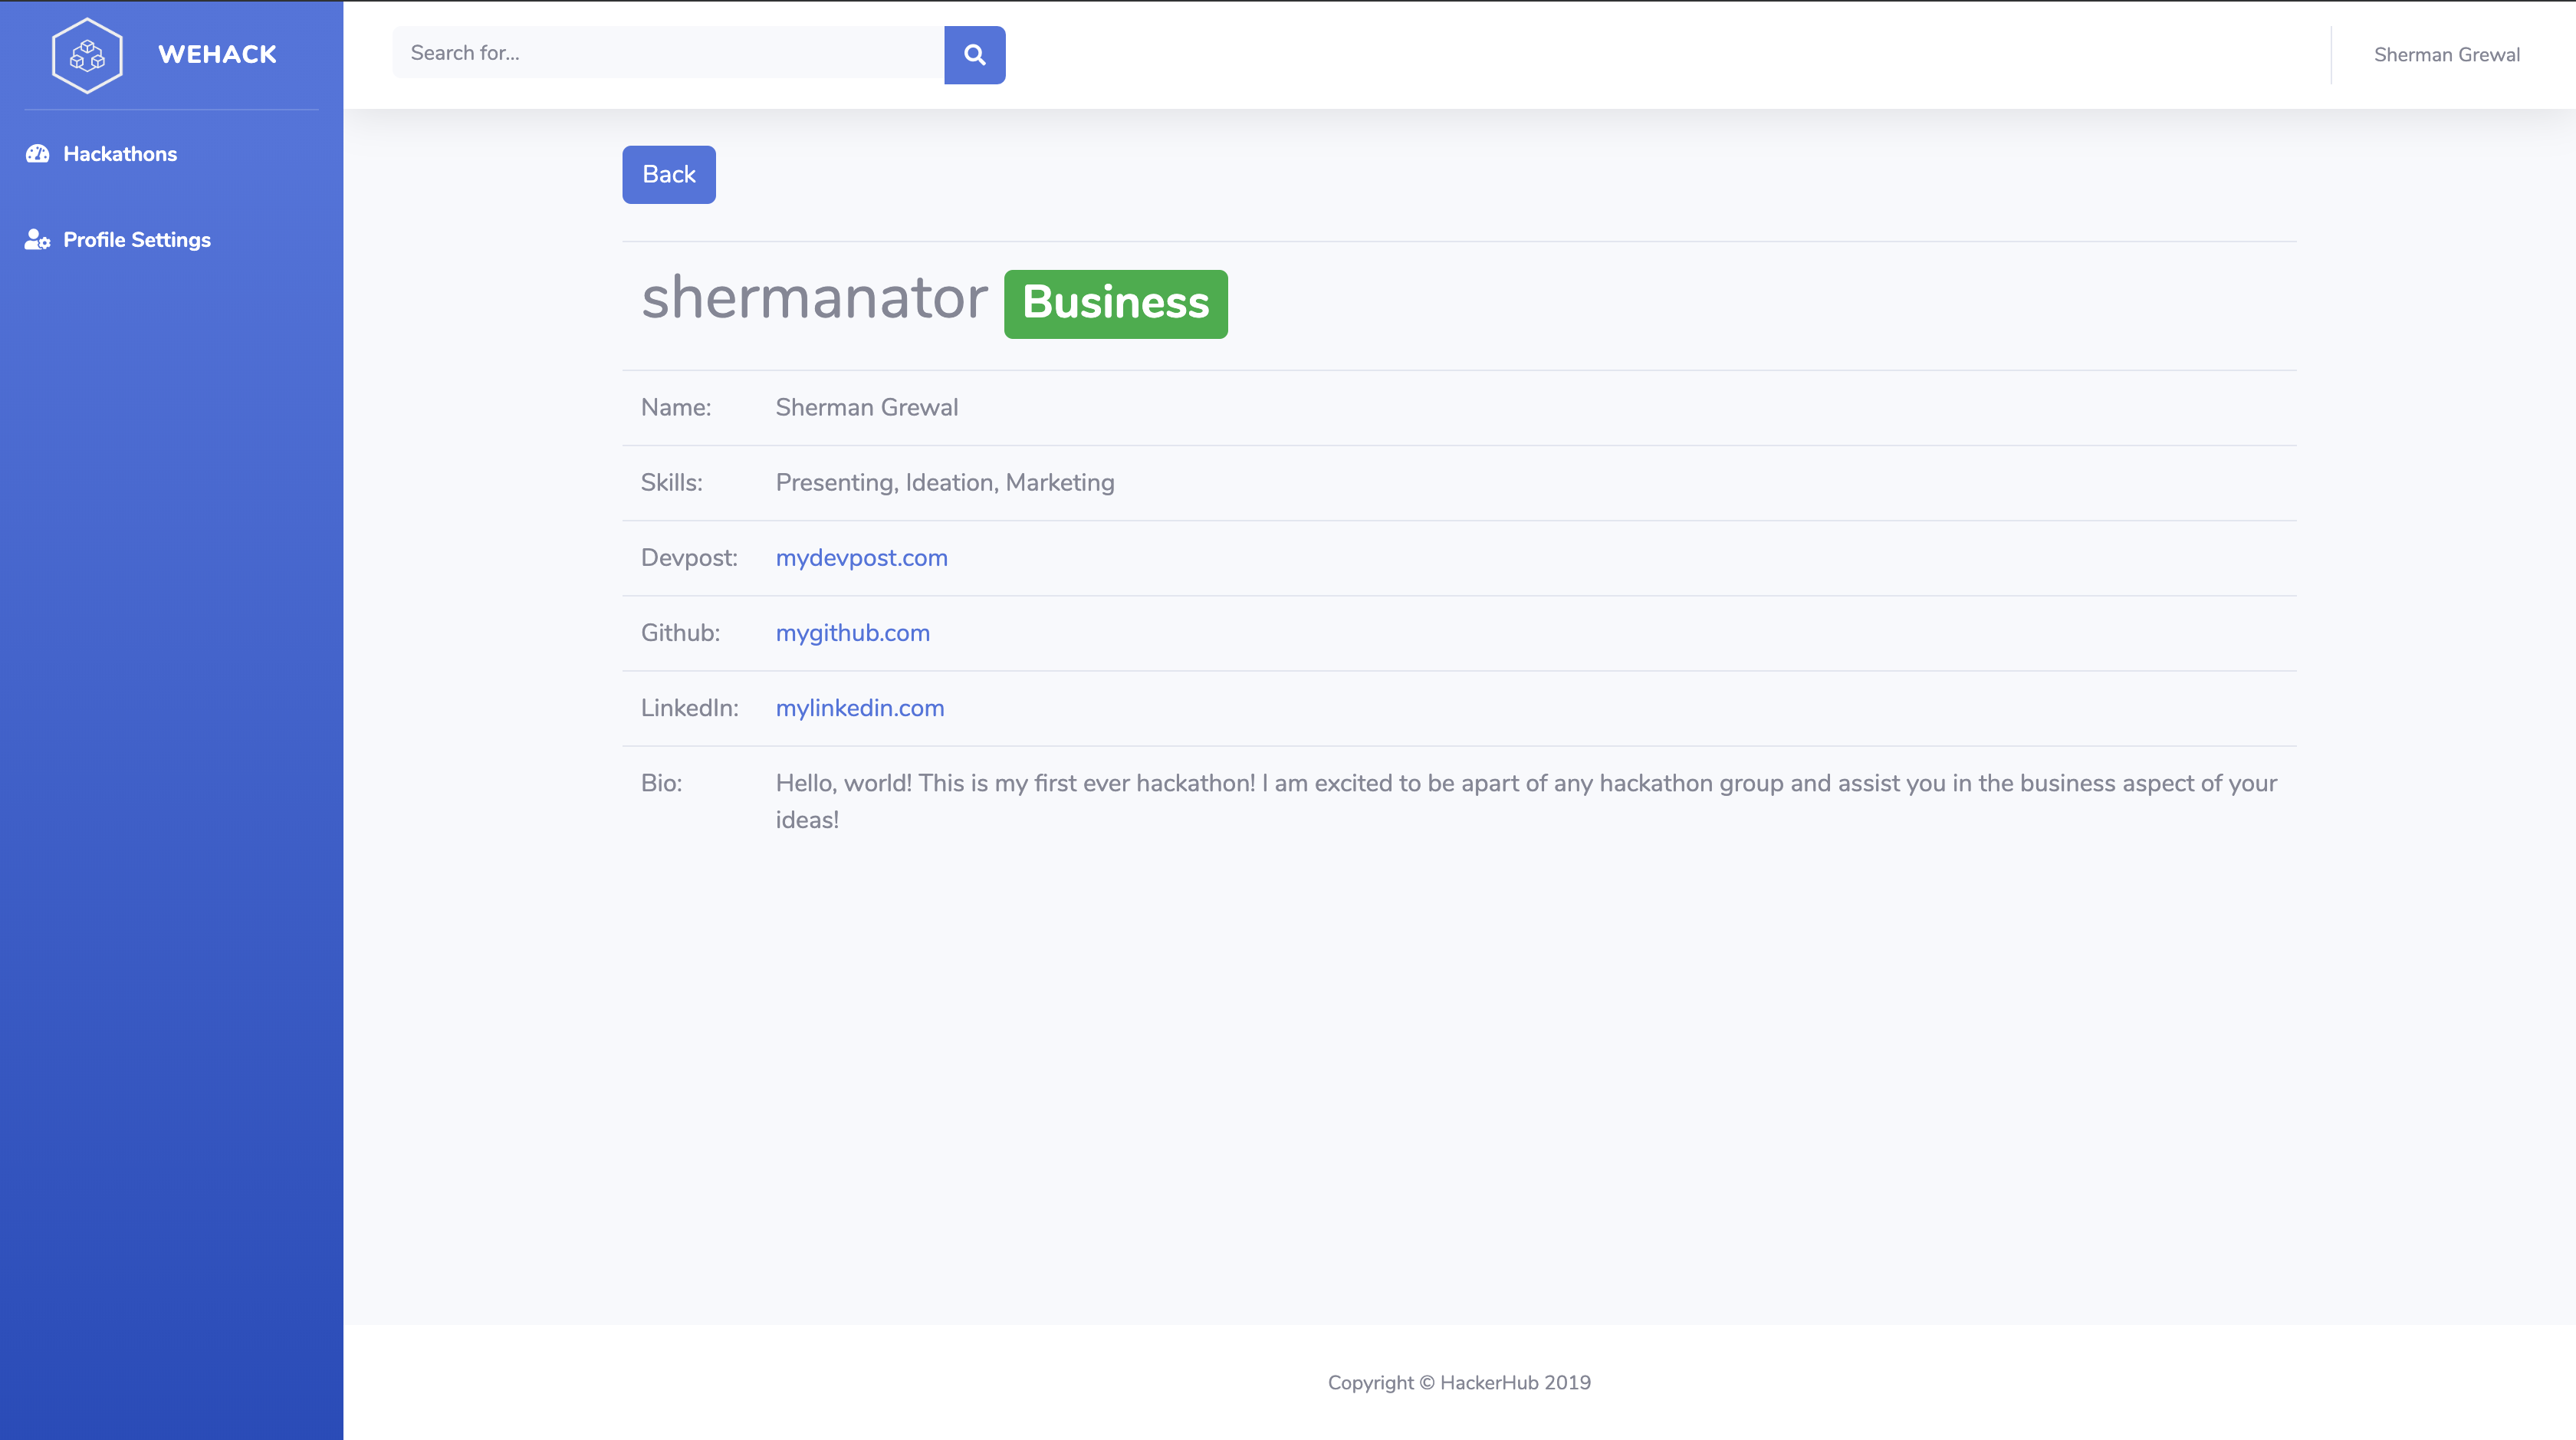Open the mygithub.com link
2576x1440 pixels.
point(852,633)
